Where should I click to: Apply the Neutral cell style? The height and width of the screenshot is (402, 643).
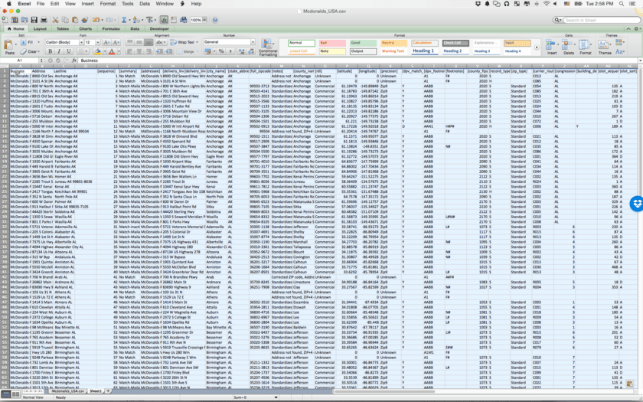point(394,43)
